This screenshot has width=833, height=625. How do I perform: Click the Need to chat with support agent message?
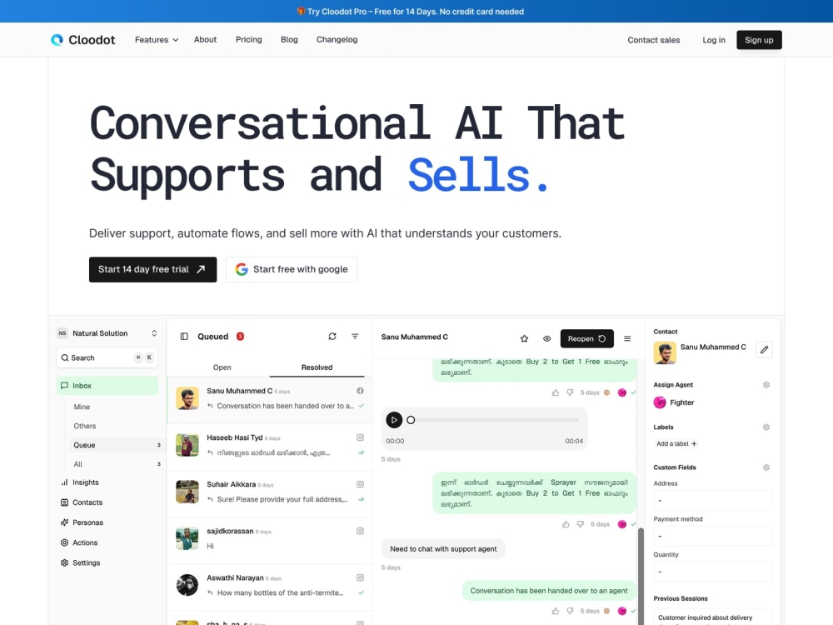(x=443, y=549)
